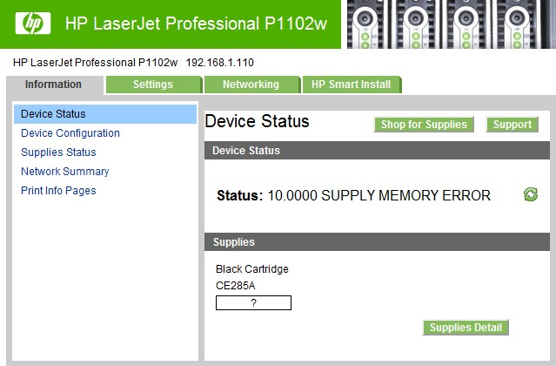
Task: Click the black cartridge level bar showing question mark
Action: (x=253, y=302)
